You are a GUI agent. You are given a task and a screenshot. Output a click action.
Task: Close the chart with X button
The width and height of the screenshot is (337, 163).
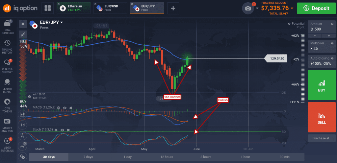tap(23, 24)
